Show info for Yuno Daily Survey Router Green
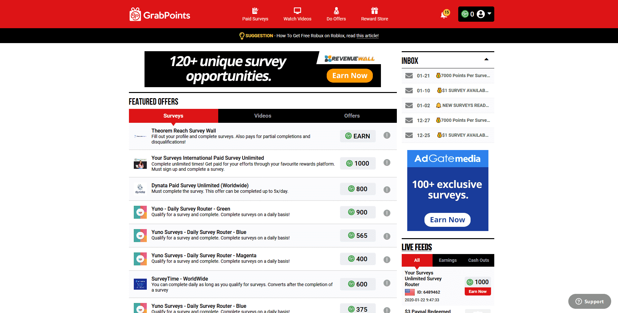618x313 pixels. [x=387, y=213]
